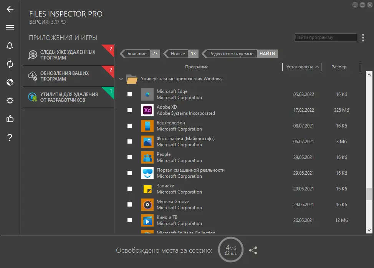This screenshot has height=268, width=374.
Task: Click the Фотографии app icon
Action: coord(147,142)
